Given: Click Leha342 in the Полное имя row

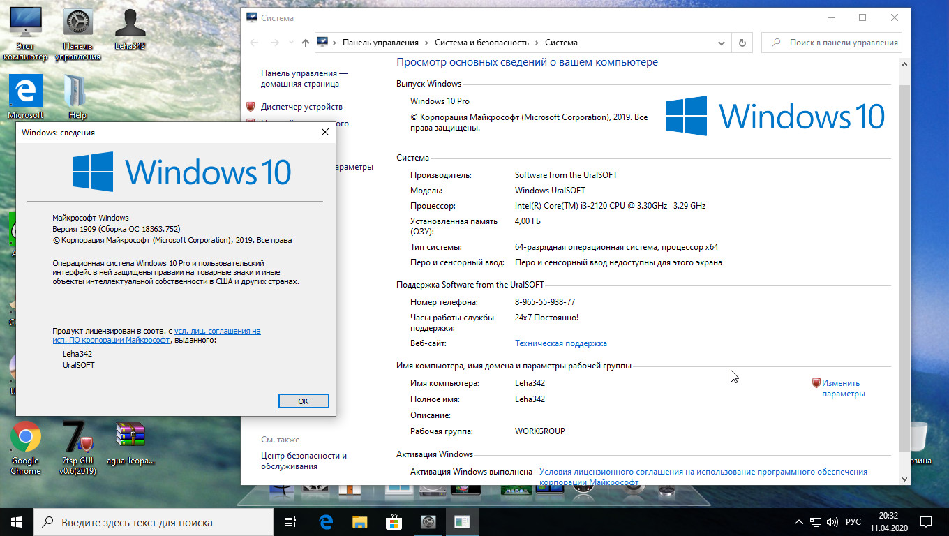Looking at the screenshot, I should (x=530, y=399).
